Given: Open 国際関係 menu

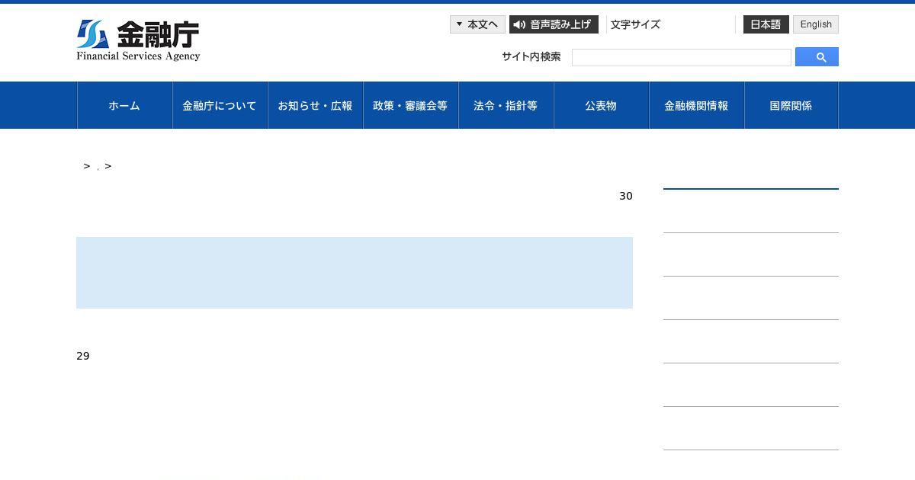Looking at the screenshot, I should (791, 105).
